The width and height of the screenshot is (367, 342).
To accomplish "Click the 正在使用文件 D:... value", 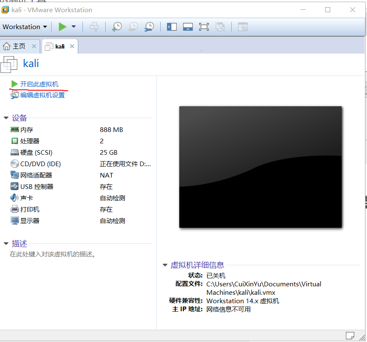I will (x=125, y=164).
